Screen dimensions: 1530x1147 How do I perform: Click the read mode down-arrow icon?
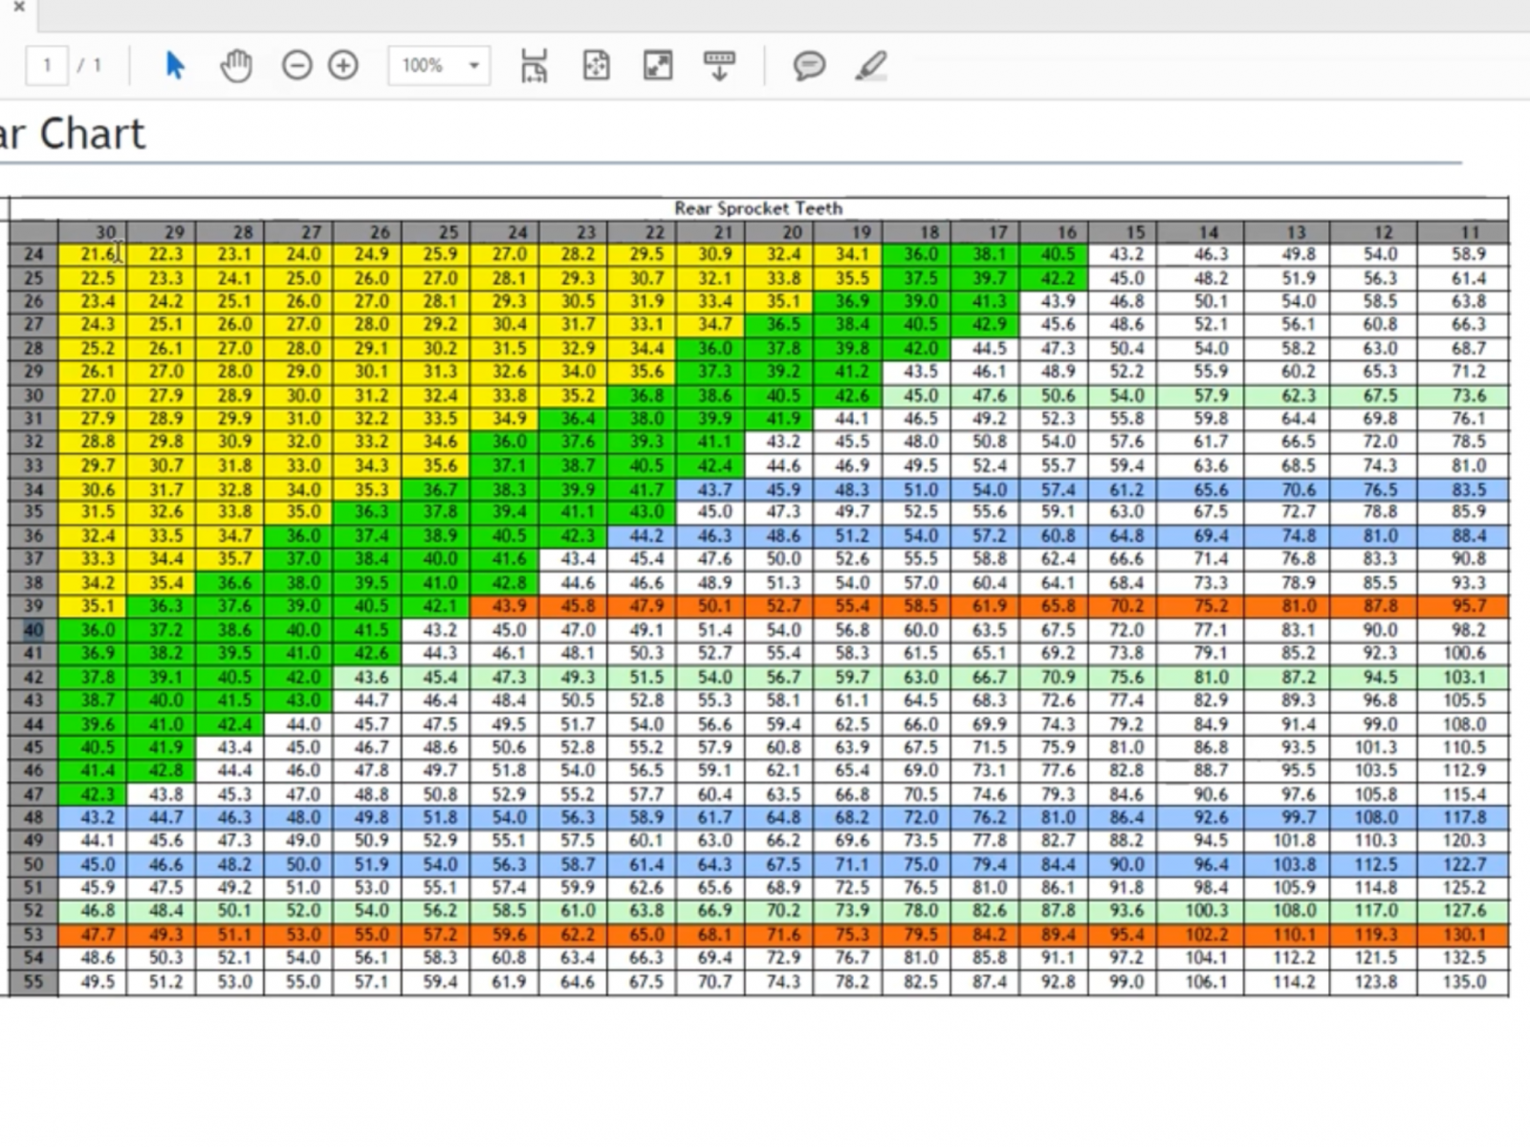pos(719,66)
